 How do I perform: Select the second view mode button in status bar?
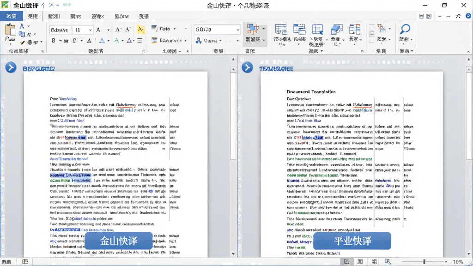coord(360,261)
